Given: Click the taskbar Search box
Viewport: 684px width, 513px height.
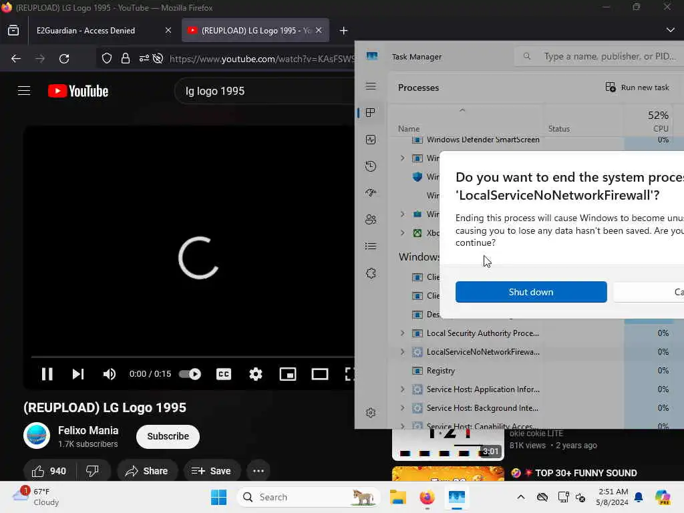Looking at the screenshot, I should click(x=309, y=497).
